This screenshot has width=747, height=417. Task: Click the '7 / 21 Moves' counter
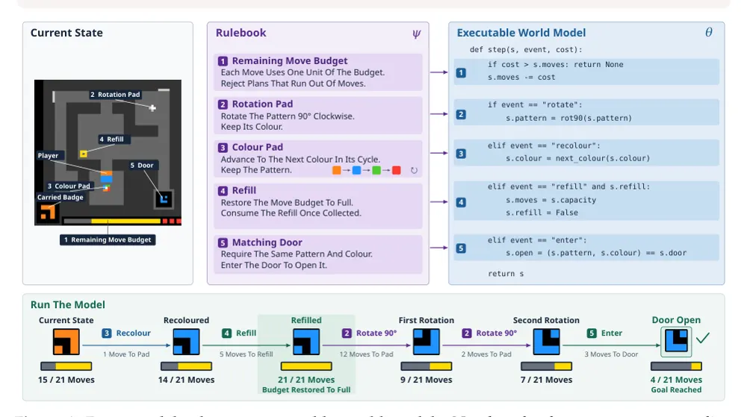[x=547, y=380]
